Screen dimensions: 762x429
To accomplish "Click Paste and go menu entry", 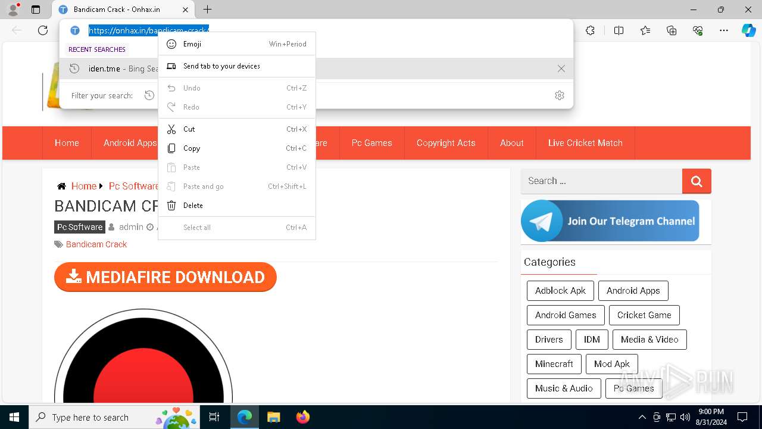I will [237, 186].
